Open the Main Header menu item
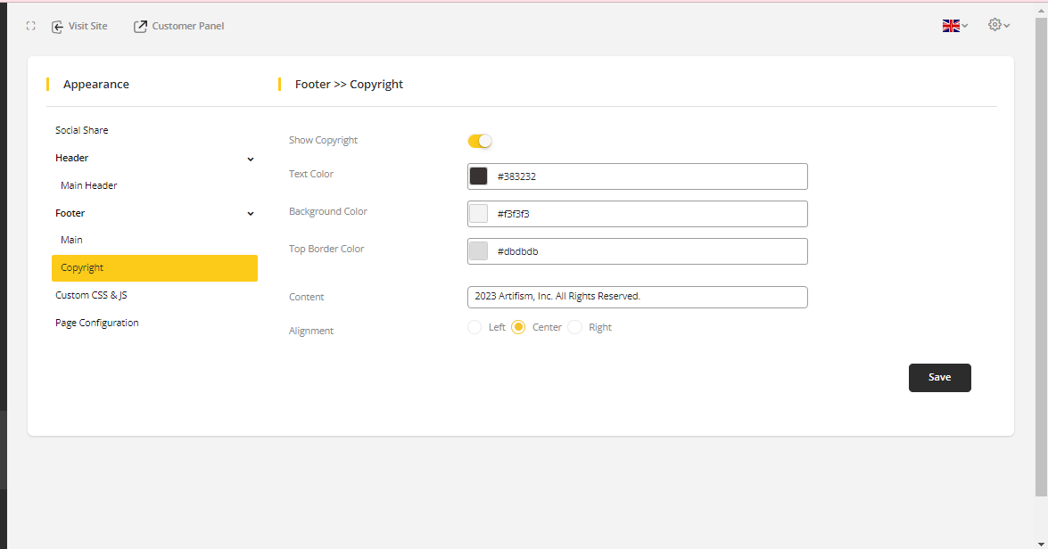The height and width of the screenshot is (549, 1048). click(89, 185)
